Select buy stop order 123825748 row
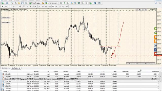Screen dimensions: 162x91 coord(80,89)
